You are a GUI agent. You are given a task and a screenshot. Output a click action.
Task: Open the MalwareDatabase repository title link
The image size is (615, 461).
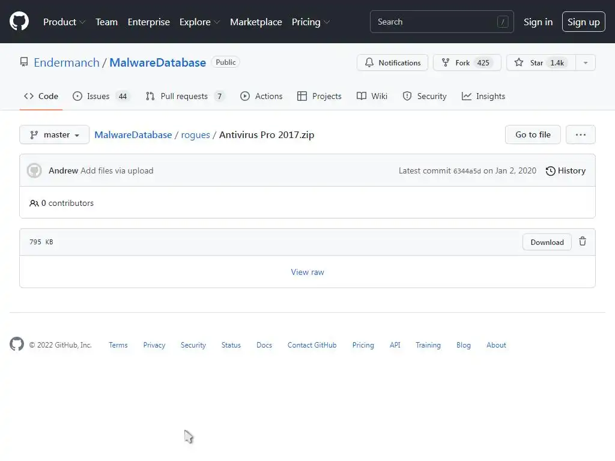[x=158, y=62]
